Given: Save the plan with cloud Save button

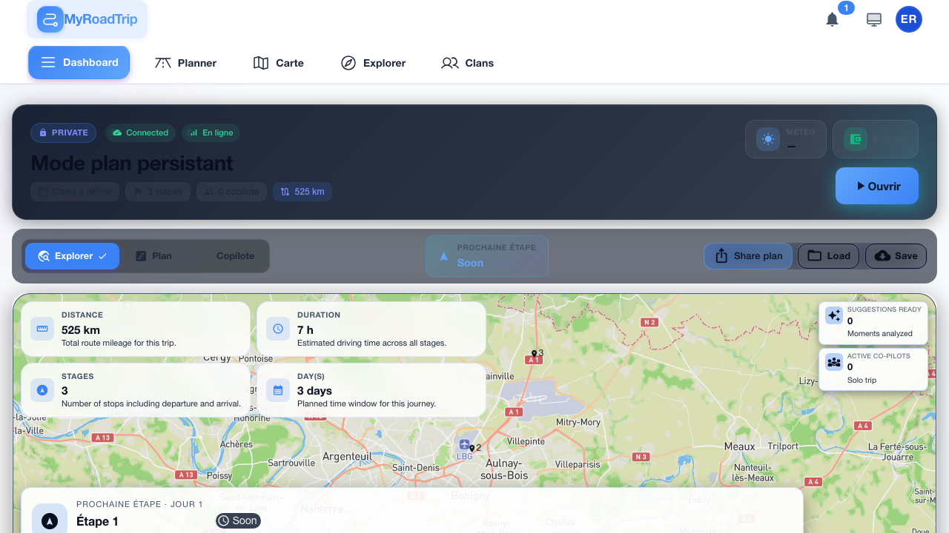Looking at the screenshot, I should click(896, 256).
